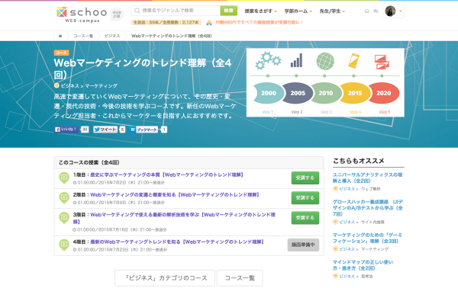
Task: Open the schoo WEB-campus logo
Action: pyautogui.click(x=82, y=14)
